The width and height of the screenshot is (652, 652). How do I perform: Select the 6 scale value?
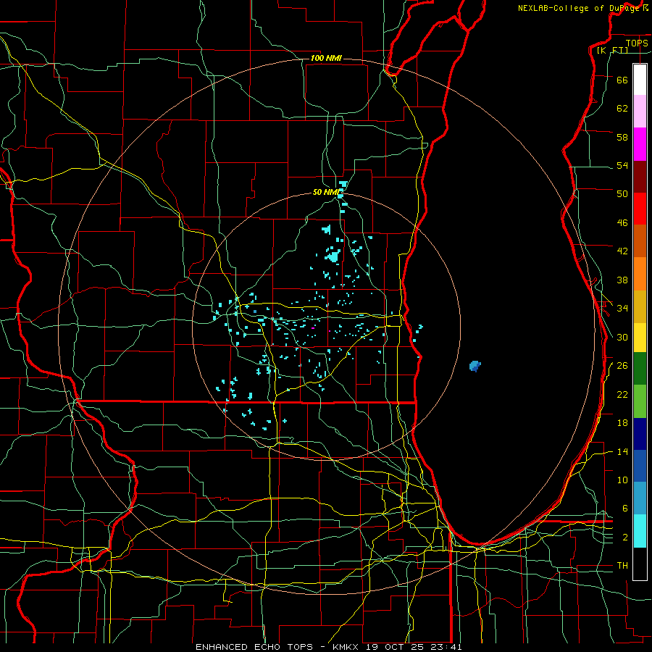click(625, 508)
